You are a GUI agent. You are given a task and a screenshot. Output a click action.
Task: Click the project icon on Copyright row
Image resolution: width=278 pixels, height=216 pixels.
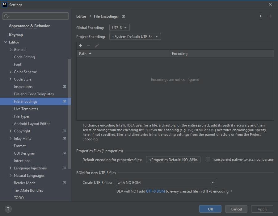[x=64, y=131]
